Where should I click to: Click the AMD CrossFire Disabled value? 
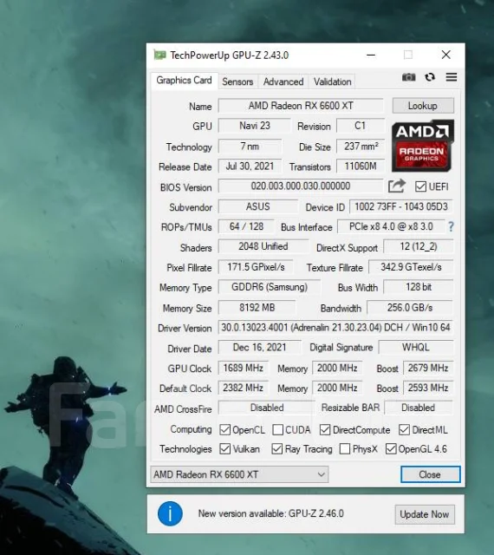tap(267, 408)
